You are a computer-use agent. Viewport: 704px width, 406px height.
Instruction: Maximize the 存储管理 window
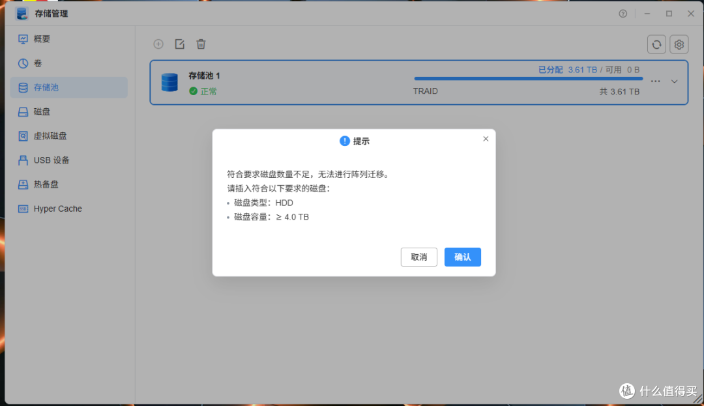[669, 14]
